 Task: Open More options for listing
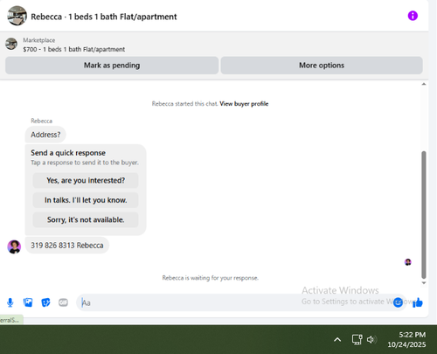pos(322,66)
